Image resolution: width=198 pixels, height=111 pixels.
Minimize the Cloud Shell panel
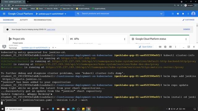pyautogui.click(x=183, y=47)
